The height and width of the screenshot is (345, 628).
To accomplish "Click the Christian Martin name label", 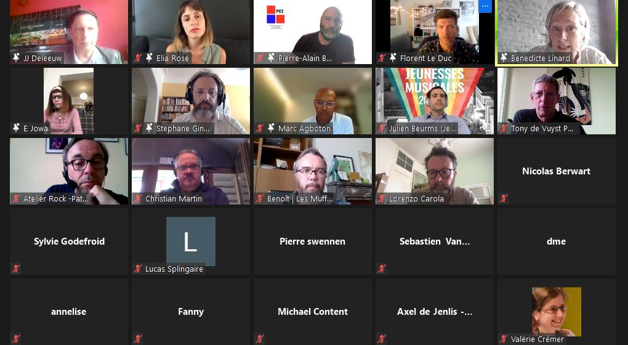I will click(174, 199).
